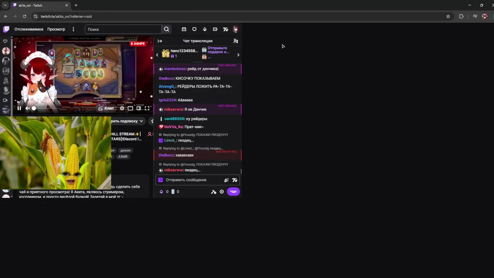The height and width of the screenshot is (278, 494).
Task: Open the browser extensions puzzle icon
Action: [461, 16]
